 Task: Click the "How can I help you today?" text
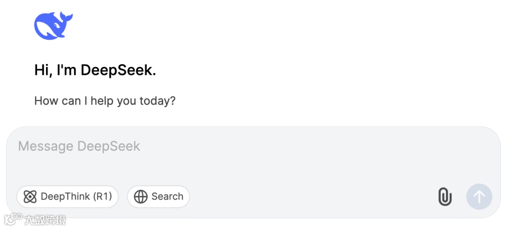[x=105, y=101]
